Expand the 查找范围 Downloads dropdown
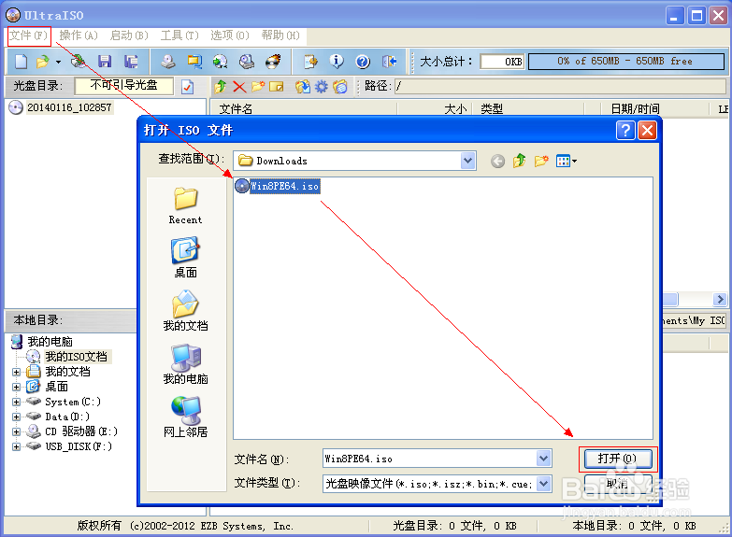 click(467, 161)
